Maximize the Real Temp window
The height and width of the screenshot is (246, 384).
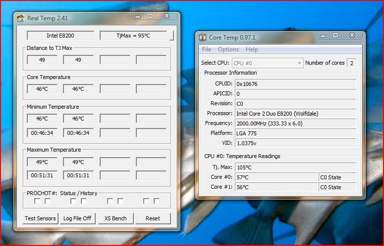click(150, 16)
